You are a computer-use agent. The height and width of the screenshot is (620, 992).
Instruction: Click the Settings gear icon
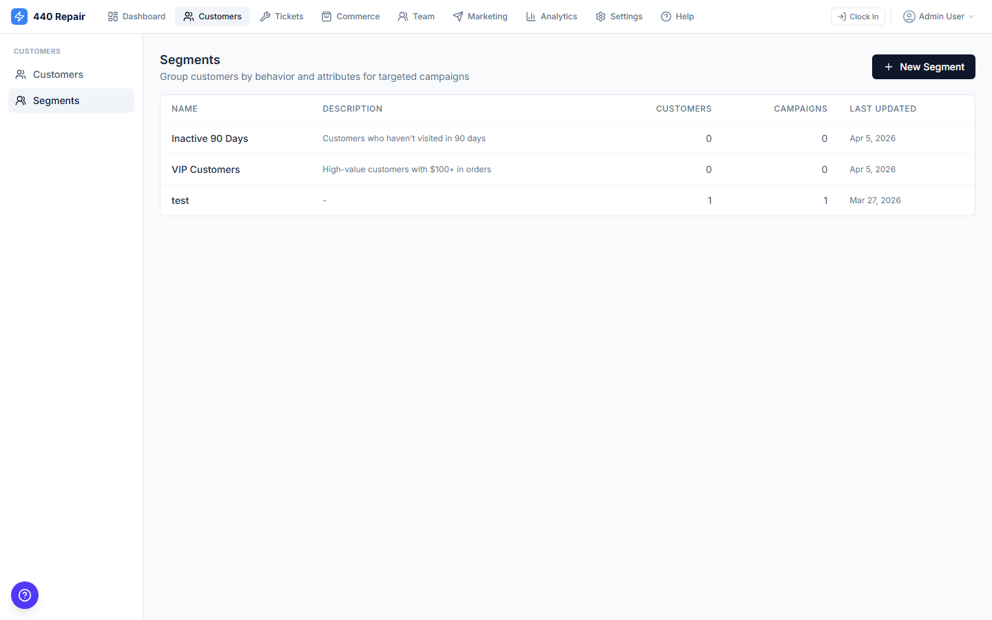pos(601,17)
